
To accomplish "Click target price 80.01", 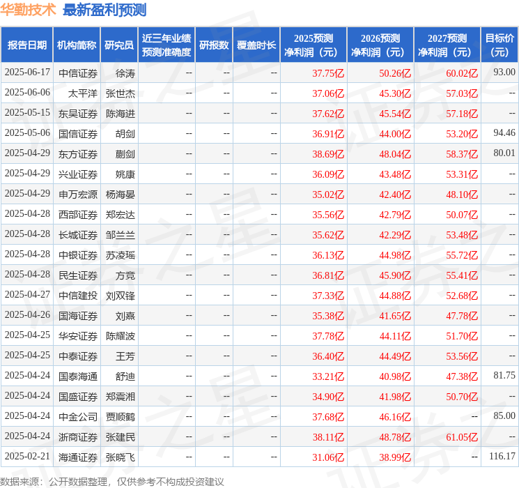I will pos(504,153).
